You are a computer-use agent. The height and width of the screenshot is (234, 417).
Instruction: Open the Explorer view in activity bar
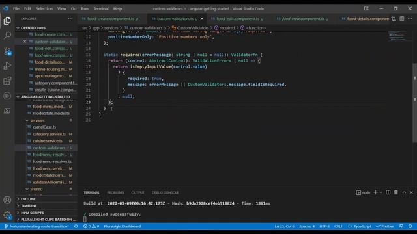7,21
